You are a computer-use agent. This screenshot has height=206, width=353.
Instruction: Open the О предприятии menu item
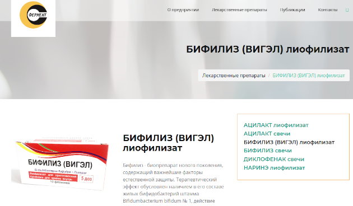(x=183, y=10)
